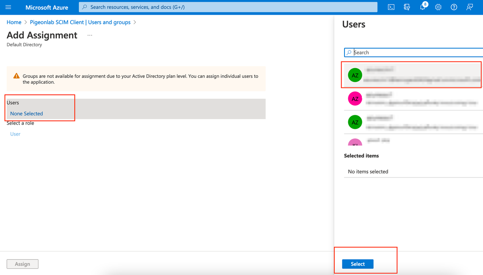Open the Directories and subscriptions filter icon

point(407,7)
